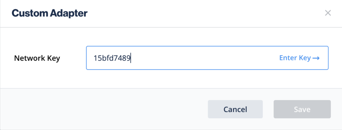
Task: Click the right arrow after Enter Key
Action: click(x=316, y=58)
